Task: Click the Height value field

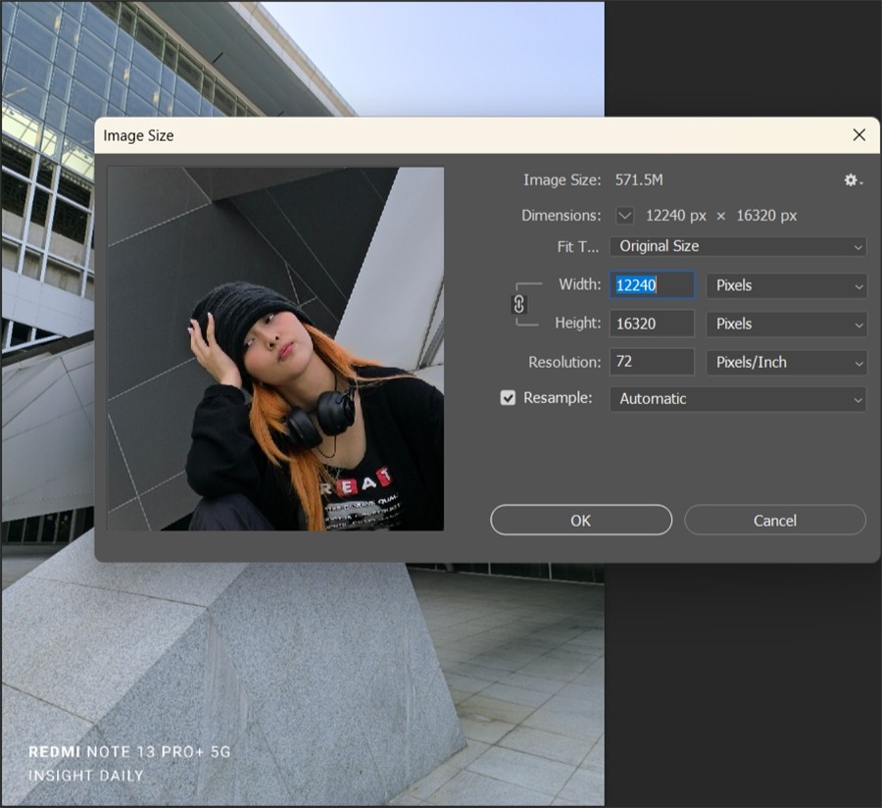Action: click(652, 324)
